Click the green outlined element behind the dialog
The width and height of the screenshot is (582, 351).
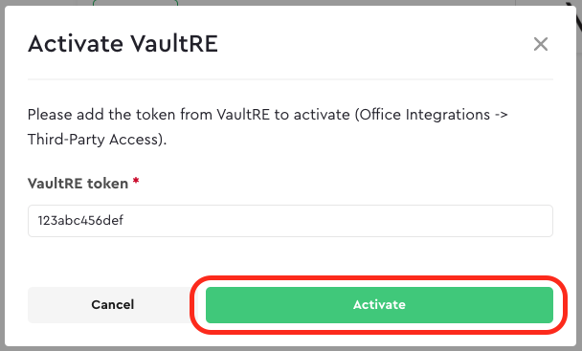point(136,3)
